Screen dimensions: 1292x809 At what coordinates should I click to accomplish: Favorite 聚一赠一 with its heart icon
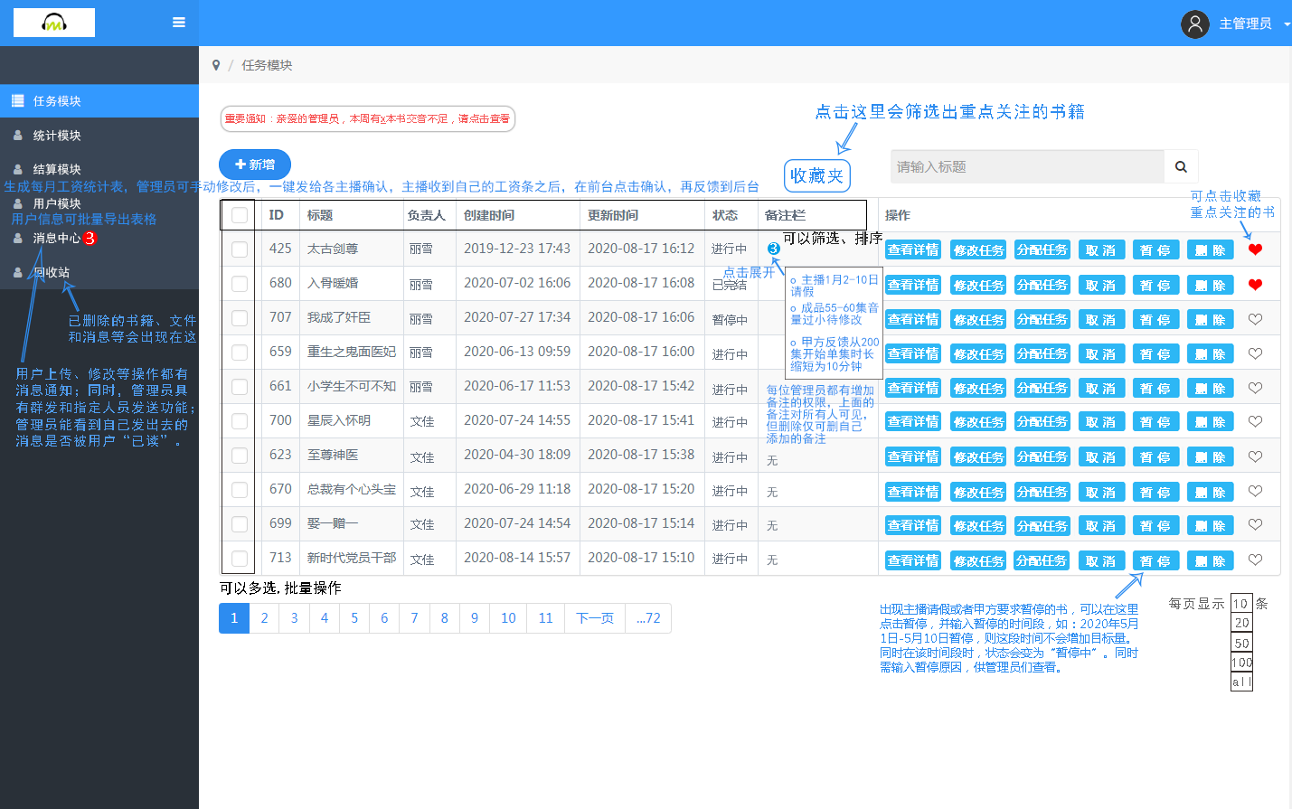pyautogui.click(x=1256, y=525)
